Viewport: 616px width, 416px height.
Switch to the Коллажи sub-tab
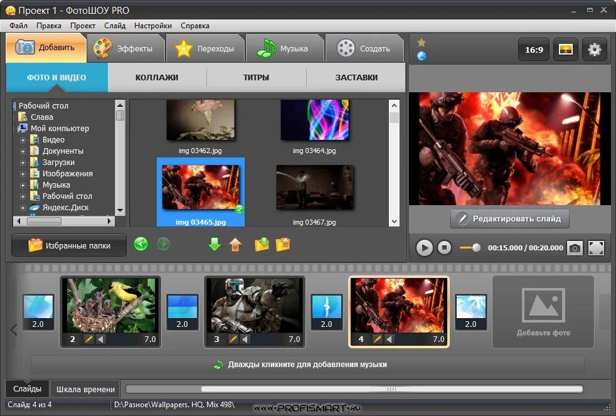click(157, 77)
